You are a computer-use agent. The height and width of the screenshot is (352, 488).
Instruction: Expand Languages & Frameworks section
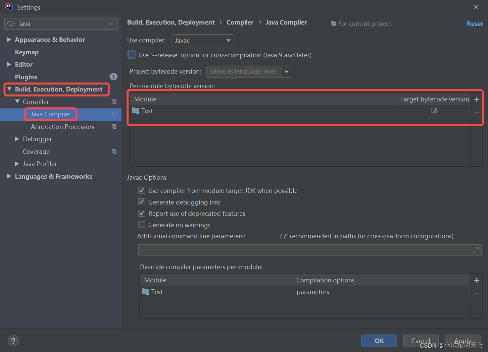pos(9,176)
